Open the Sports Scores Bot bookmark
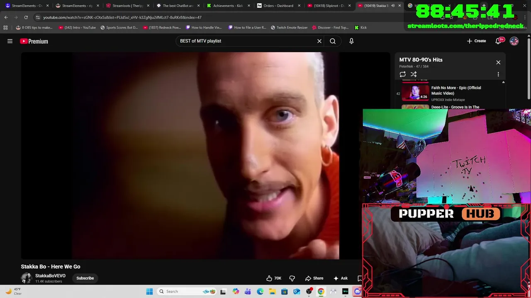The image size is (531, 298). point(119,27)
